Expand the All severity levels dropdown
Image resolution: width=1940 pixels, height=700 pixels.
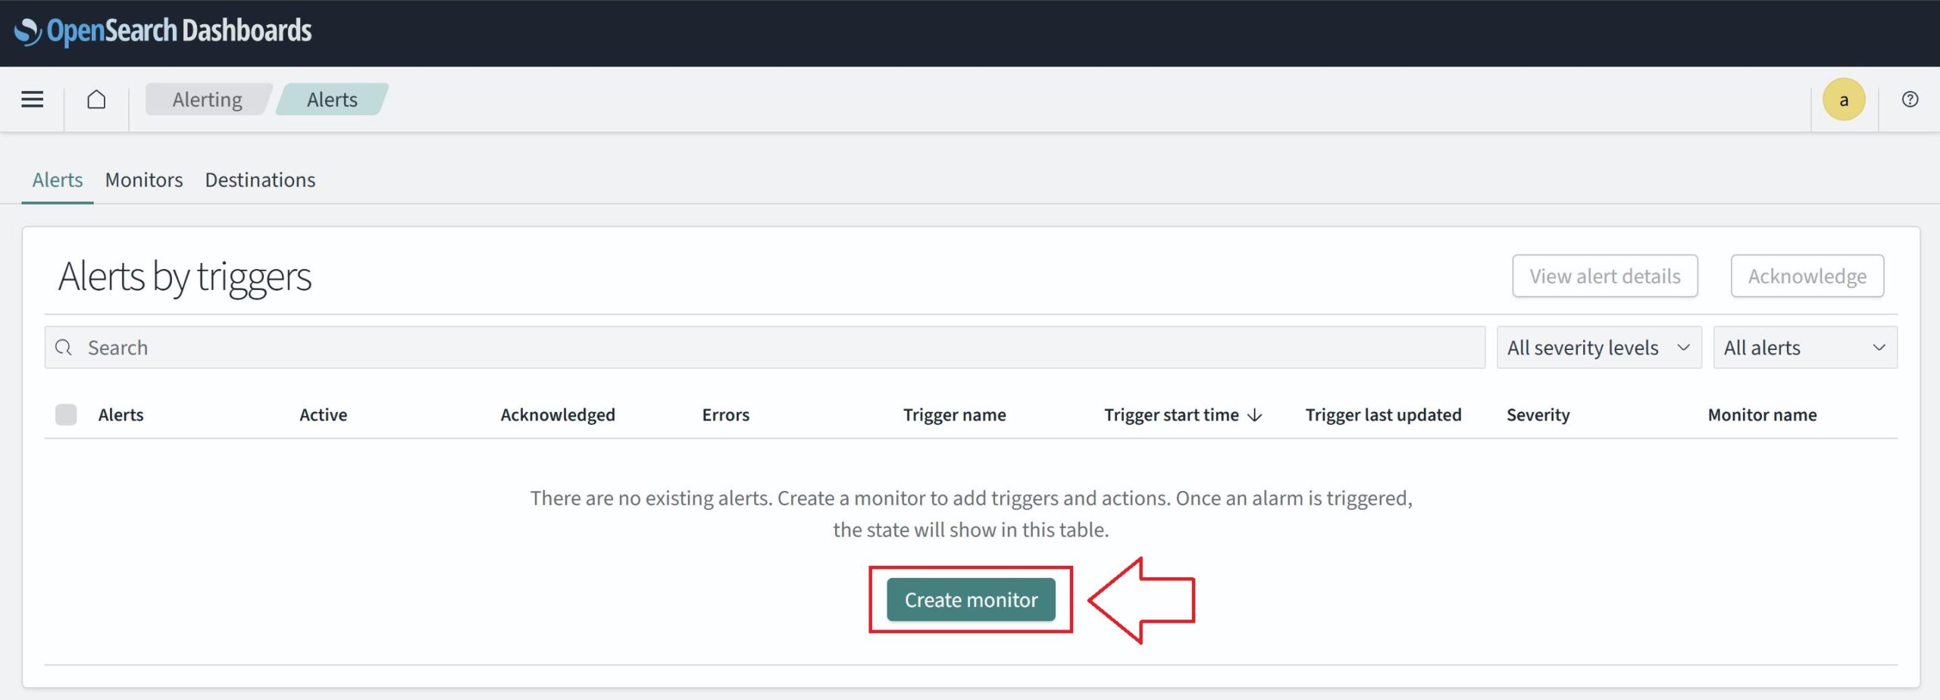coord(1598,348)
